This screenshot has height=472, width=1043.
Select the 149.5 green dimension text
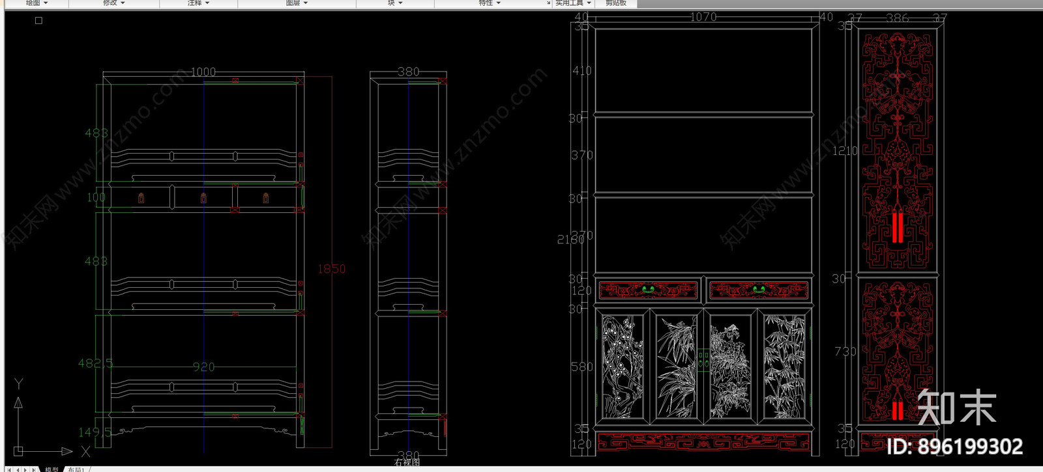[95, 432]
